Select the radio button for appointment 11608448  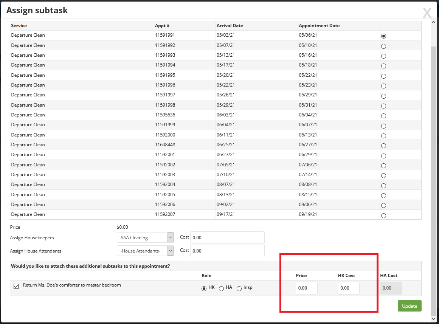point(383,146)
